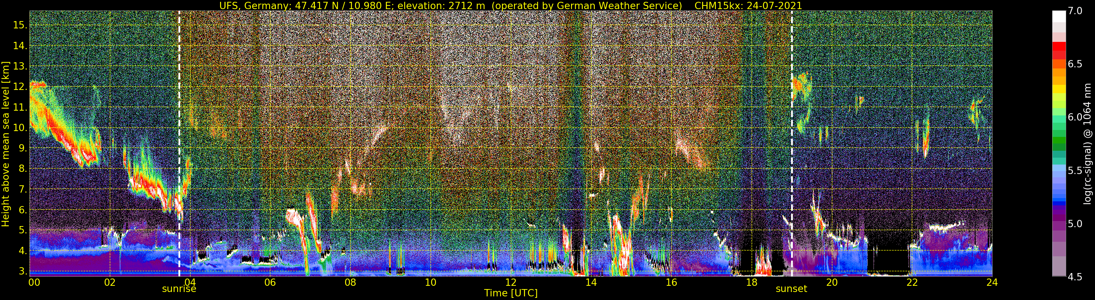Image resolution: width=1095 pixels, height=300 pixels.
Task: Click the 04 tick on the time axis
Action: (x=190, y=282)
